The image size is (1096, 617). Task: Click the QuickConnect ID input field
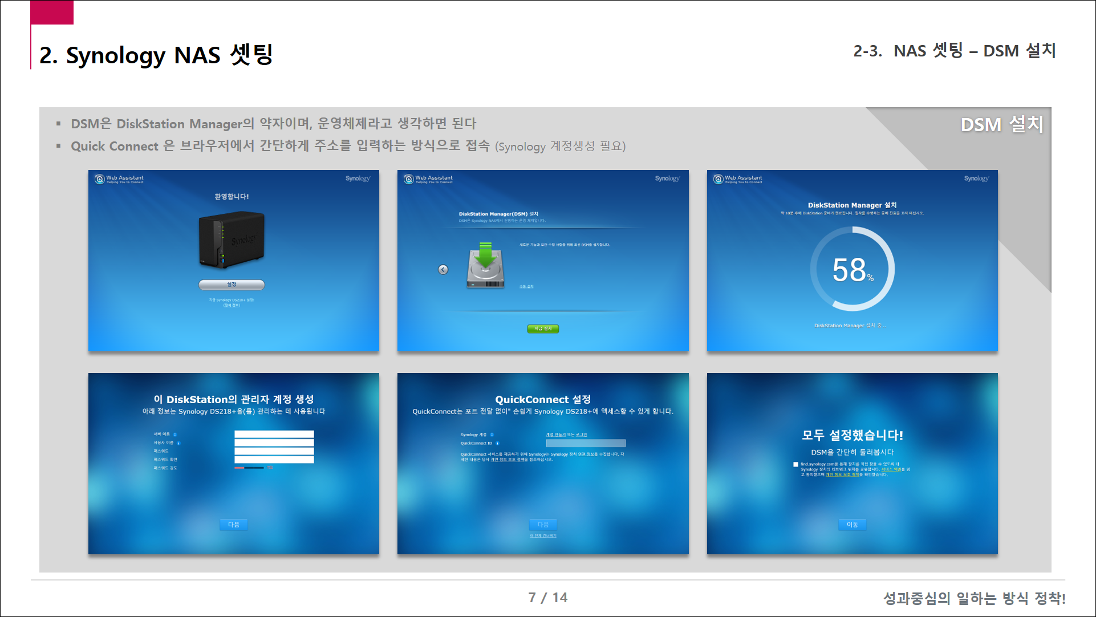(x=585, y=443)
